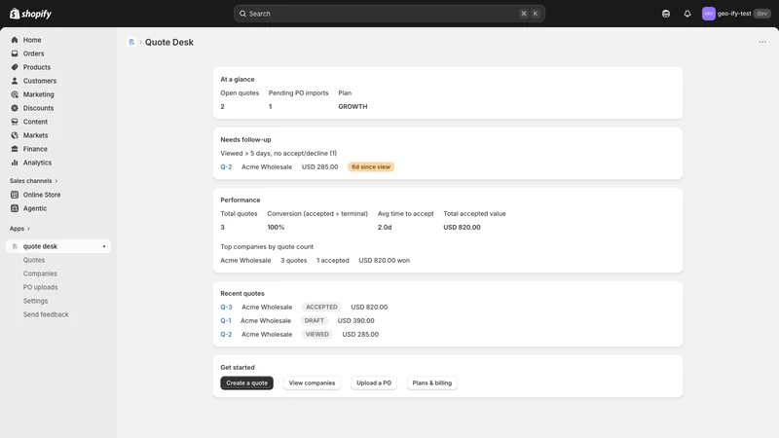Open the Analytics bar chart icon
The width and height of the screenshot is (779, 438).
(x=15, y=163)
